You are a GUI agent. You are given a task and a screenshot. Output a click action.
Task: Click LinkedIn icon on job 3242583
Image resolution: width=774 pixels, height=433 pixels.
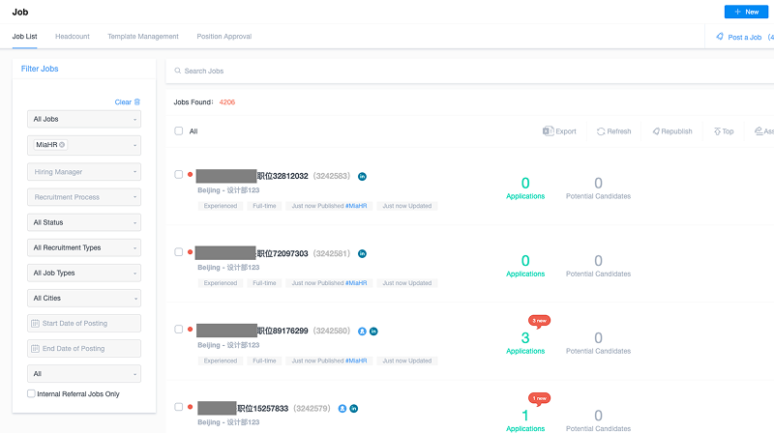click(x=363, y=177)
